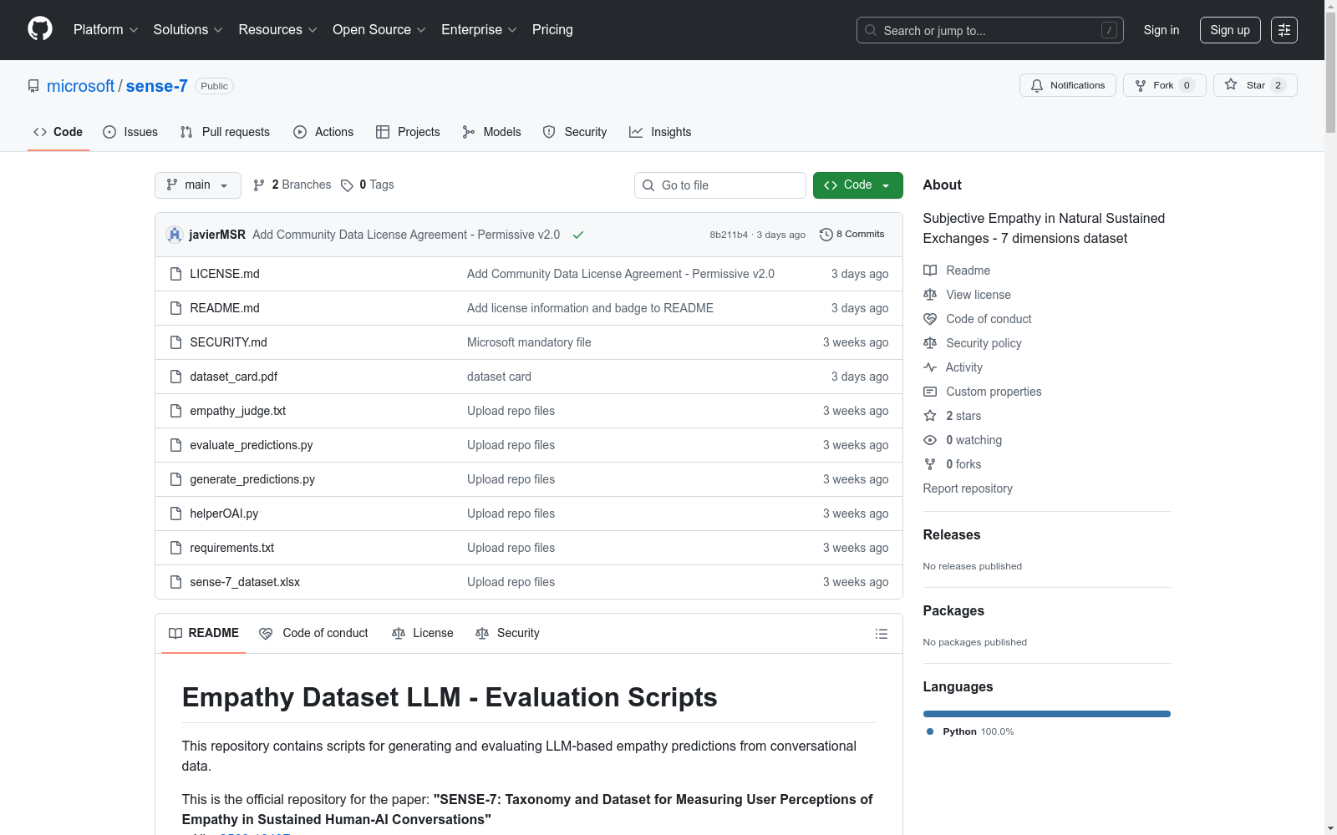Click the Search or jump to field

(990, 30)
